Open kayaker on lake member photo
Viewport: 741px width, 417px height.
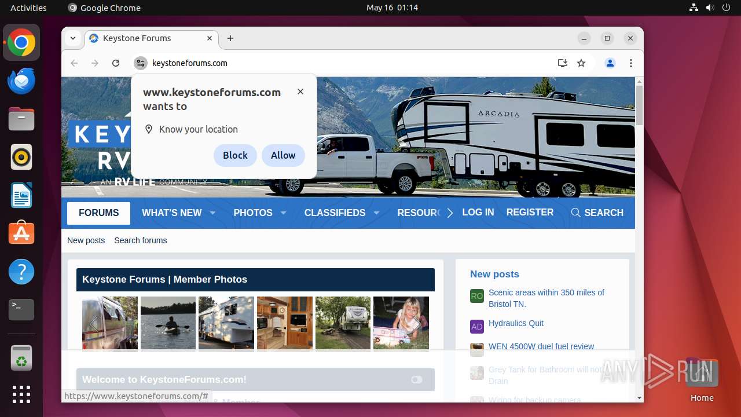pyautogui.click(x=168, y=323)
